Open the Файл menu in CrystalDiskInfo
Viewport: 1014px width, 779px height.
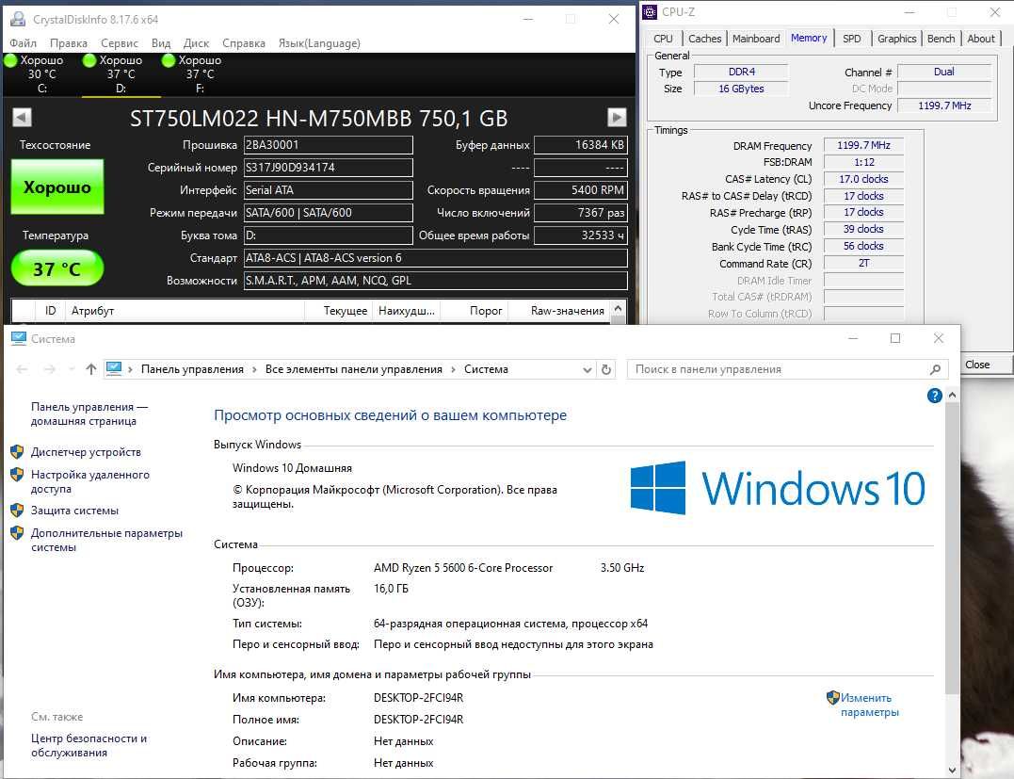(x=24, y=43)
